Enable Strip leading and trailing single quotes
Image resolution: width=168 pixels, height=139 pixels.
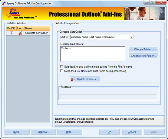(62, 66)
